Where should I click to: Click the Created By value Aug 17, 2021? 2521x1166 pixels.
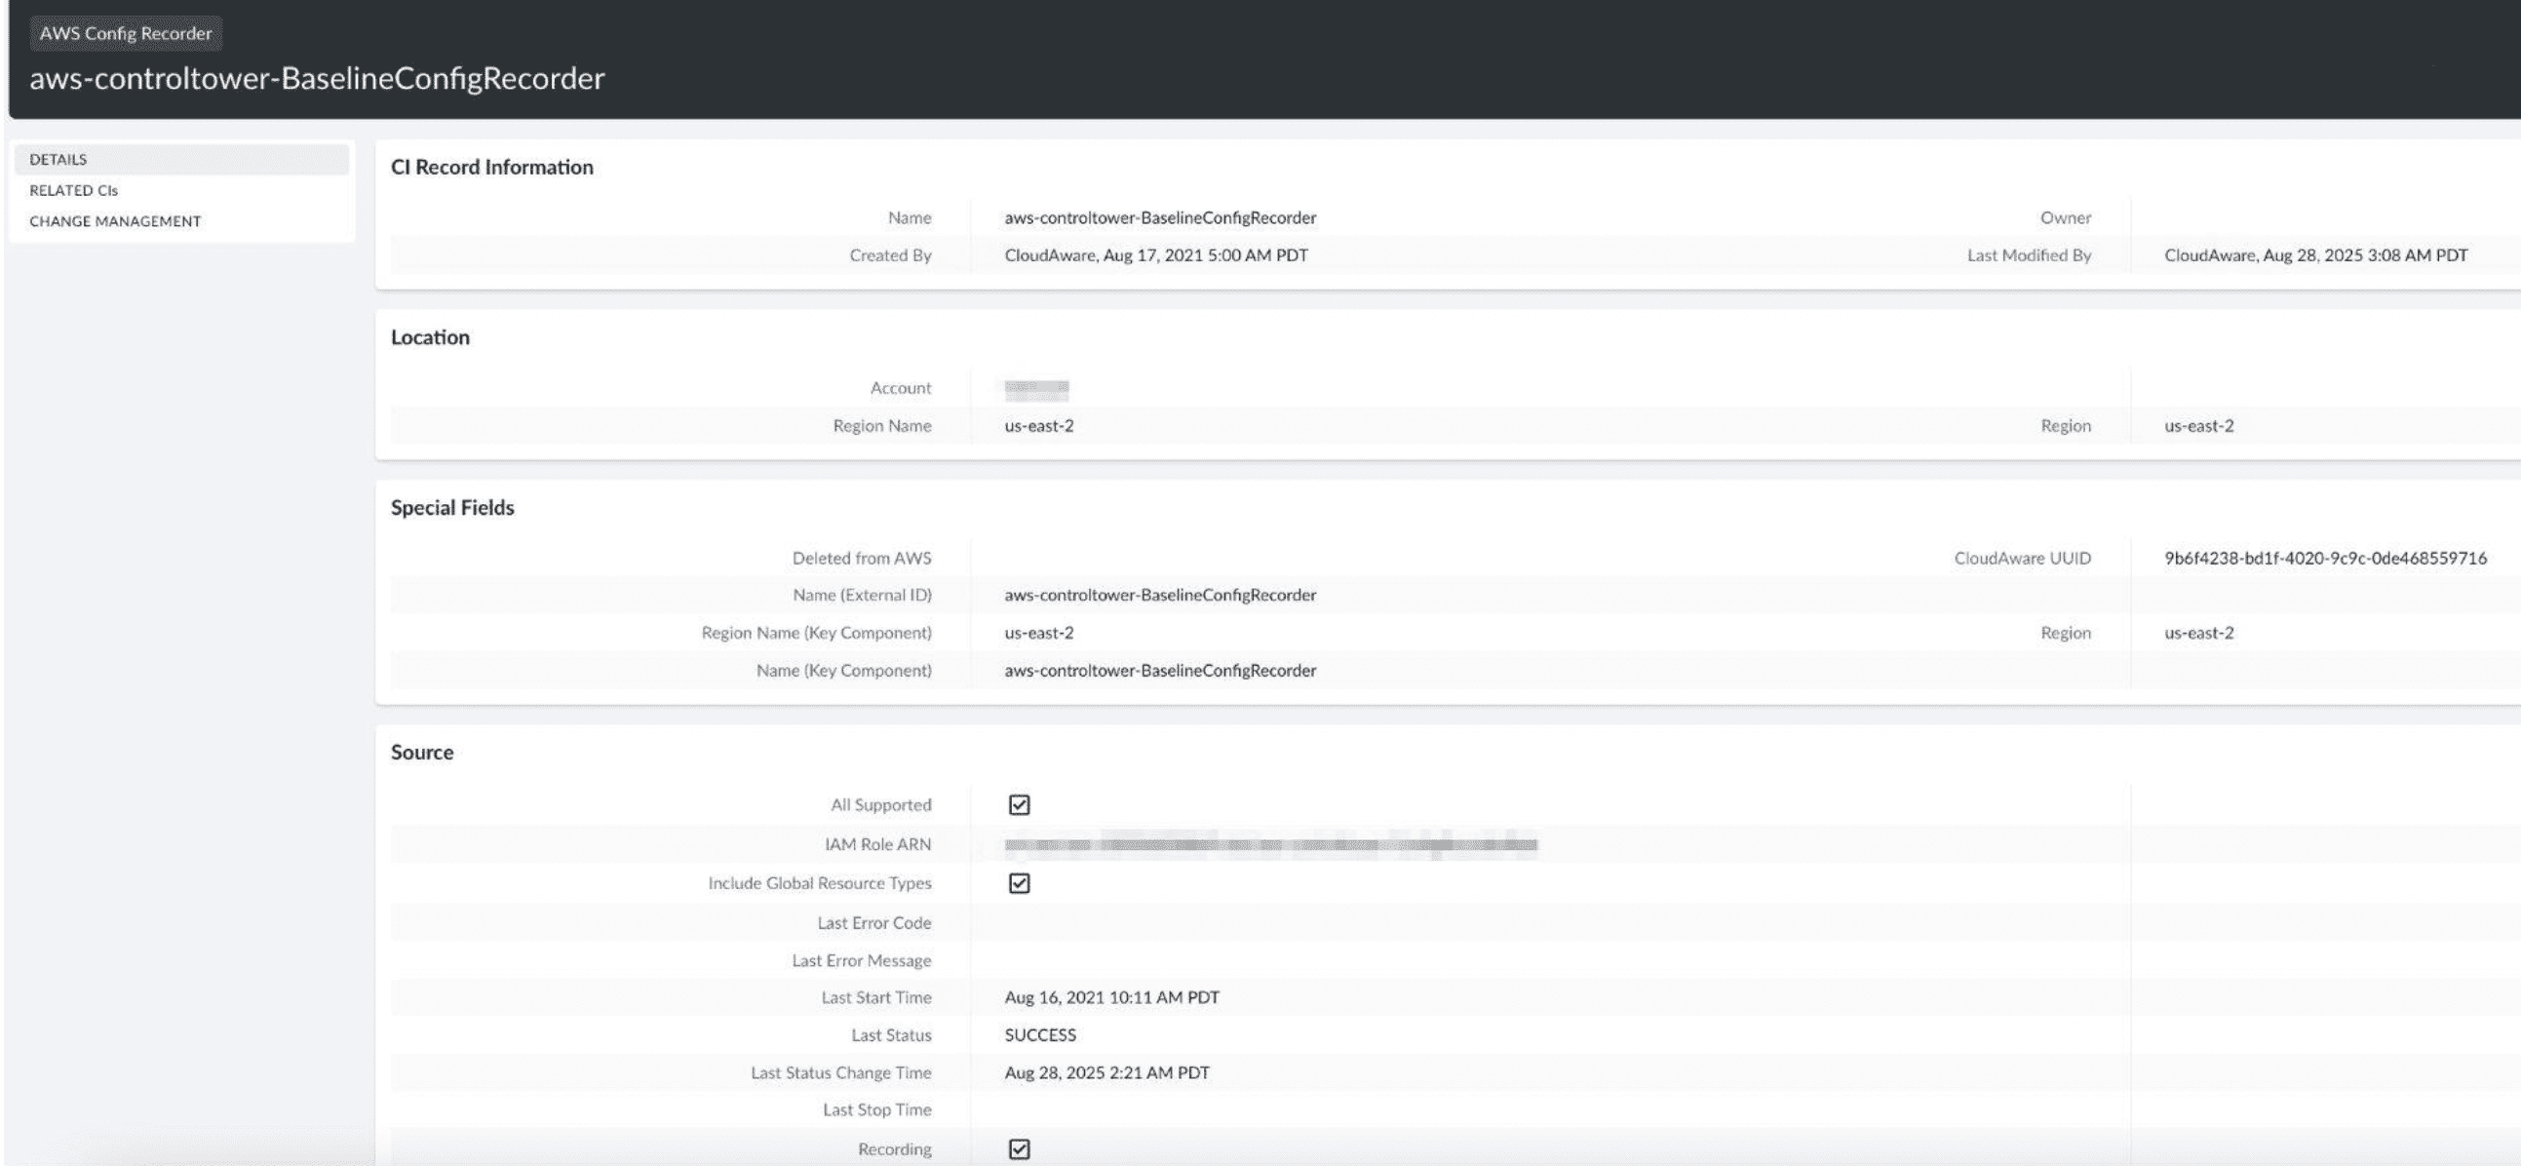pyautogui.click(x=1156, y=255)
